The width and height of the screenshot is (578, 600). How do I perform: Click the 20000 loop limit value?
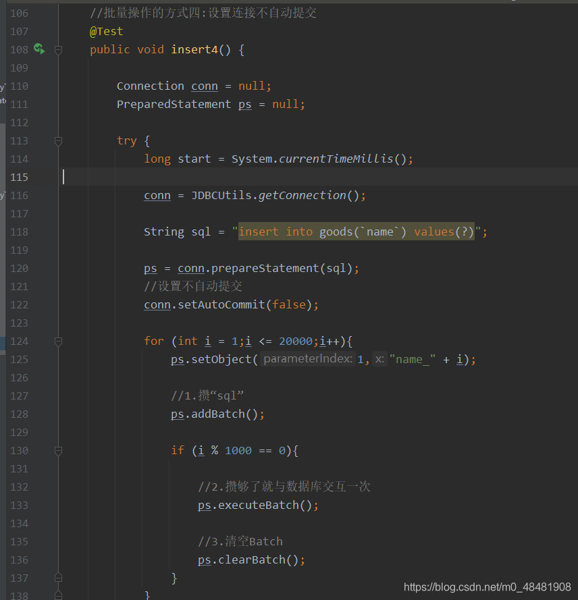tap(296, 342)
